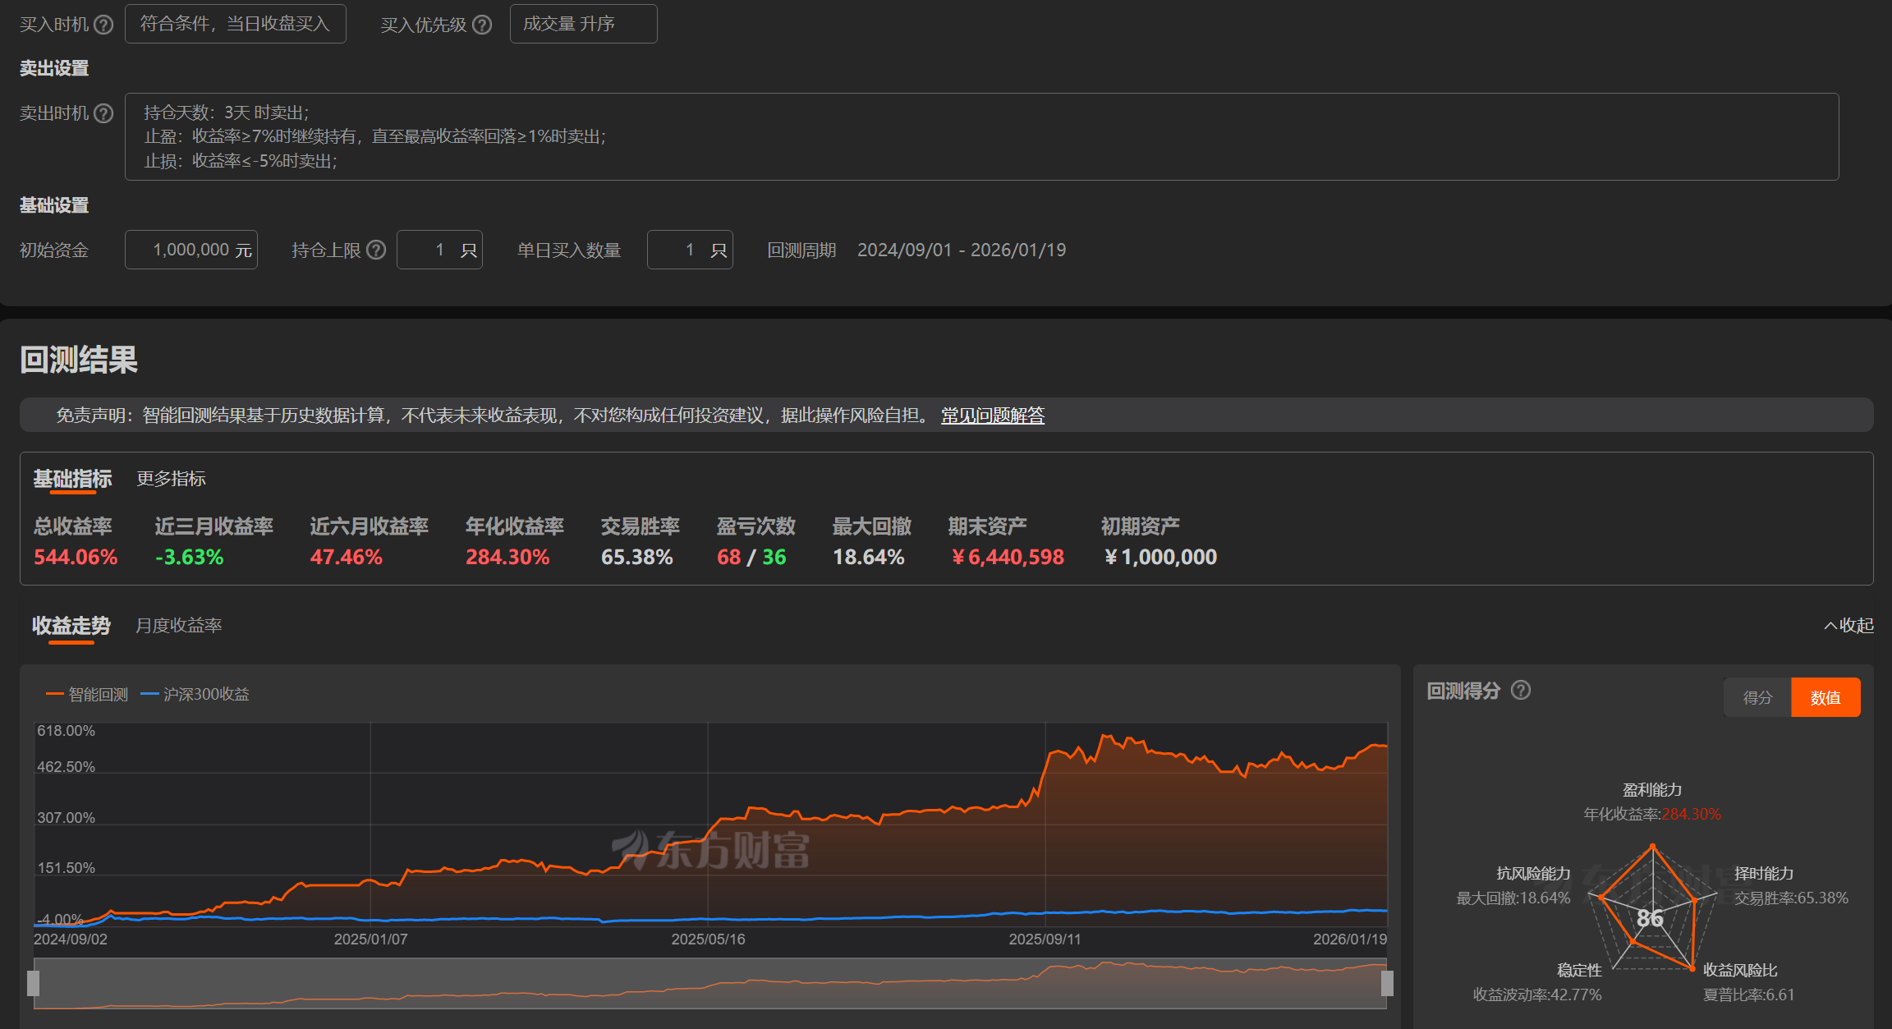Switch score panel to 数值 view
The width and height of the screenshot is (1892, 1029).
(1825, 697)
